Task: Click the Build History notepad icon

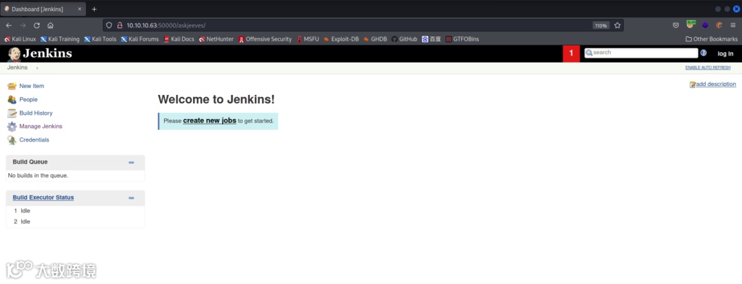Action: pyautogui.click(x=12, y=113)
